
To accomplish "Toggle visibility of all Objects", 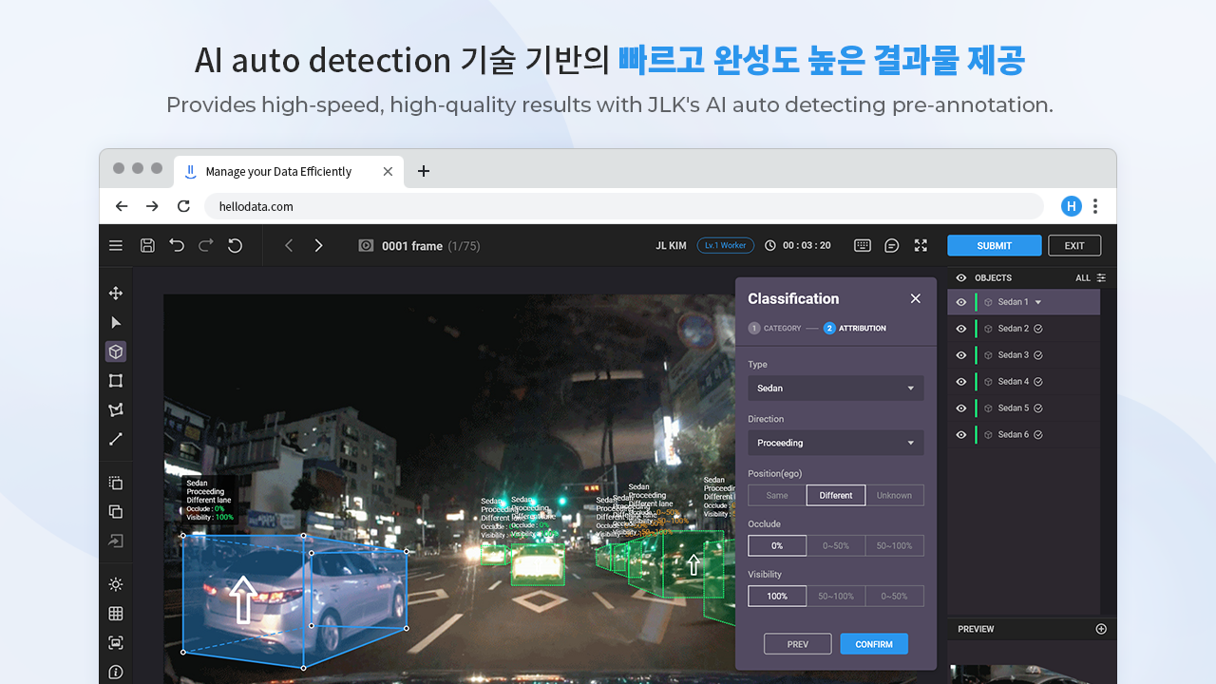I will coord(960,278).
